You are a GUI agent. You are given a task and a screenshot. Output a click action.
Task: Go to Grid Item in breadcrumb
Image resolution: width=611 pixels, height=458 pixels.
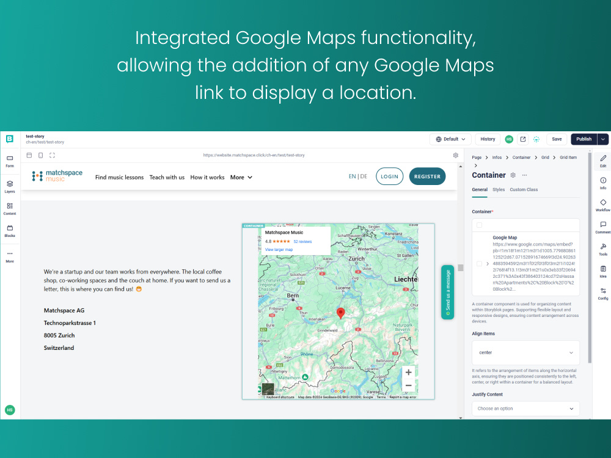pyautogui.click(x=568, y=158)
